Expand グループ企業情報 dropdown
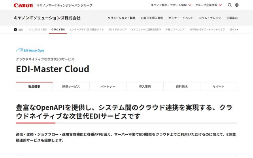The width and height of the screenshot is (253, 158). pyautogui.click(x=208, y=5)
